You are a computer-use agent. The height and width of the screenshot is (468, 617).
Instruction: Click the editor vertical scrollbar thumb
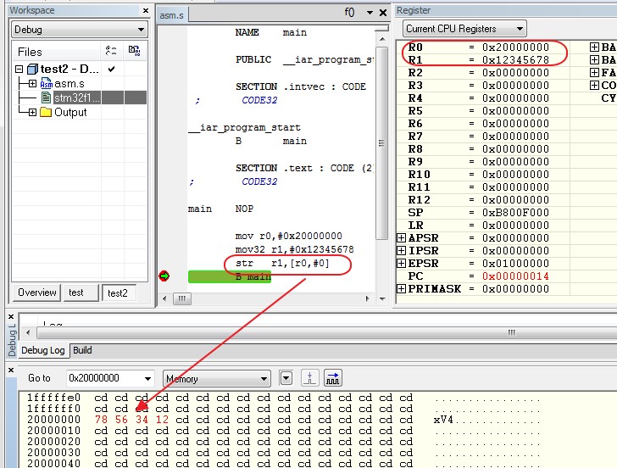coord(381,143)
